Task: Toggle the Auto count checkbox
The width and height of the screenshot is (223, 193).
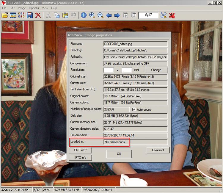Action: tap(134, 109)
